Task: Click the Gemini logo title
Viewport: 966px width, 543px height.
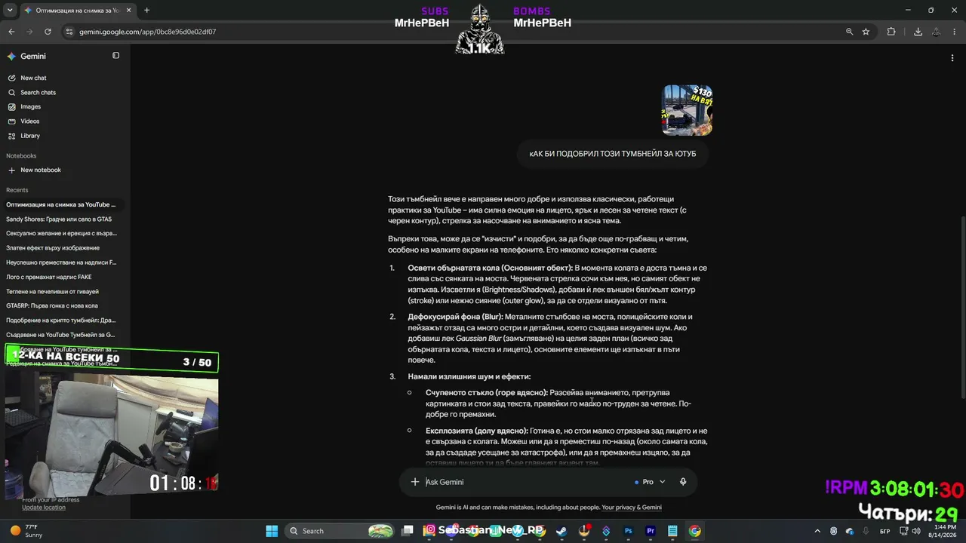Action: (x=33, y=57)
